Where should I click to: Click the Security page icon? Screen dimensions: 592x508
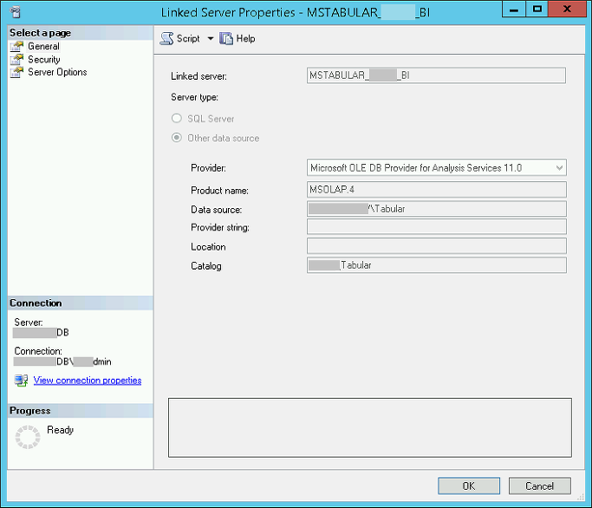[x=16, y=59]
